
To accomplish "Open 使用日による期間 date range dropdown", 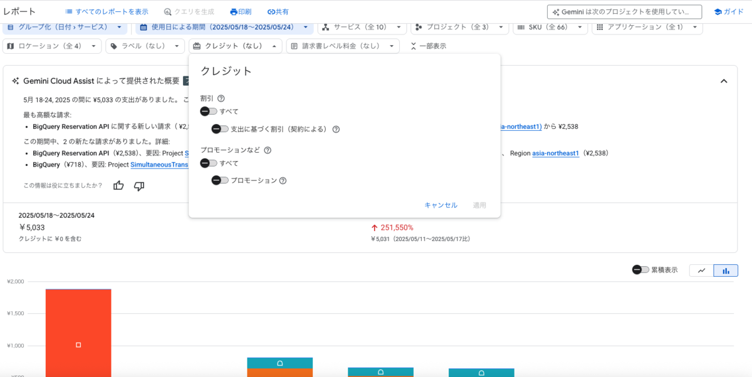I will pyautogui.click(x=224, y=27).
